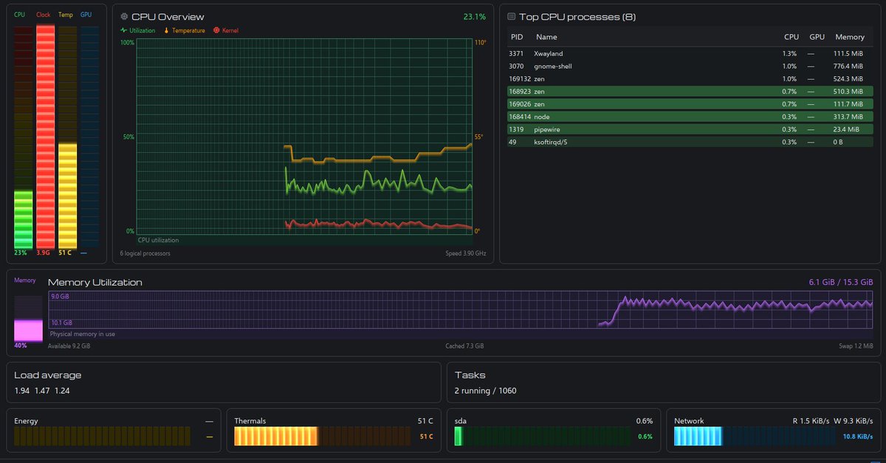Select the node process row

[690, 117]
